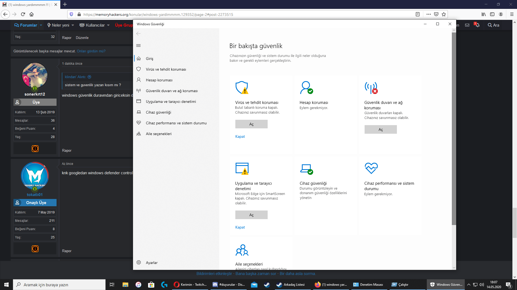This screenshot has height=290, width=517.
Task: Open tokatlı01 username link
Action: [x=35, y=195]
